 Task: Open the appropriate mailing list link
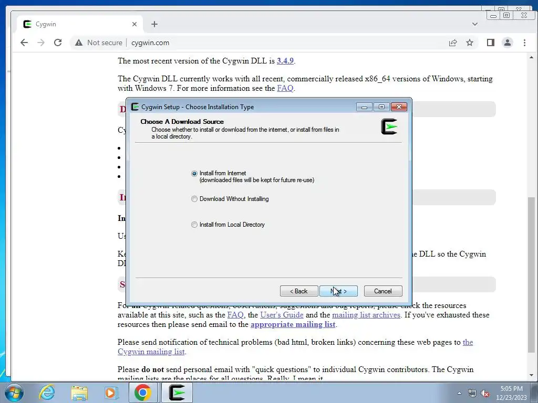pyautogui.click(x=293, y=324)
